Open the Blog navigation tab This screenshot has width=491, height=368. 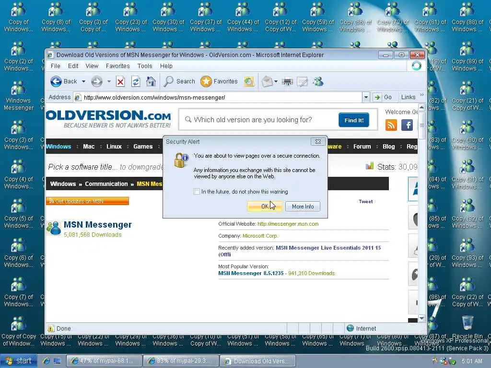(388, 147)
